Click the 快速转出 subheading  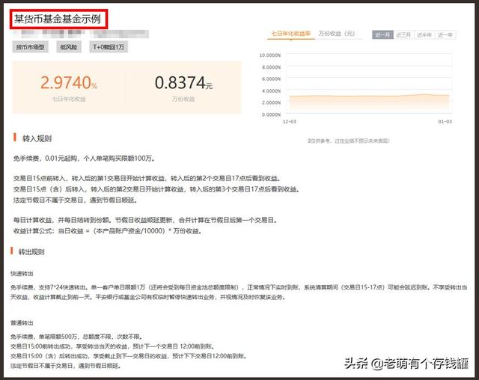pos(22,274)
